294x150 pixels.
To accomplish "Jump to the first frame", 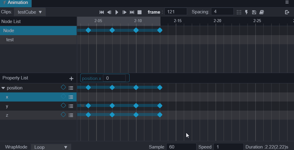I will tap(102, 12).
